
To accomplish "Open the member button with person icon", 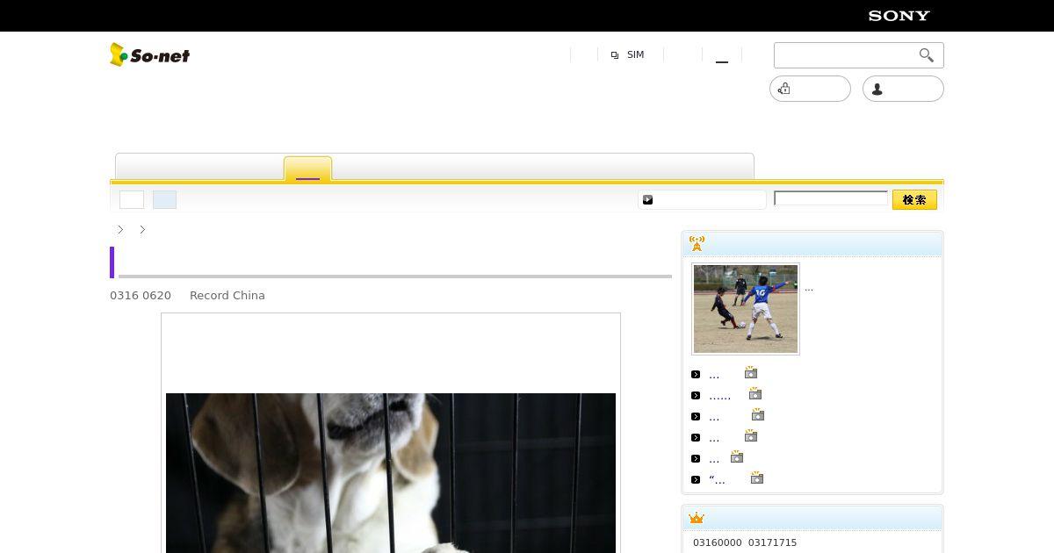I will click(x=903, y=89).
